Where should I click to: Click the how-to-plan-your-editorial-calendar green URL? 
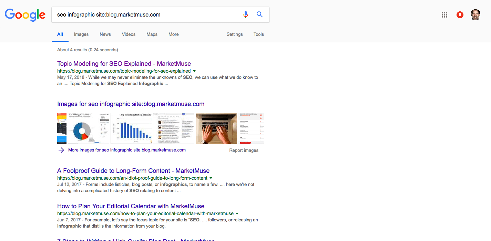145,214
